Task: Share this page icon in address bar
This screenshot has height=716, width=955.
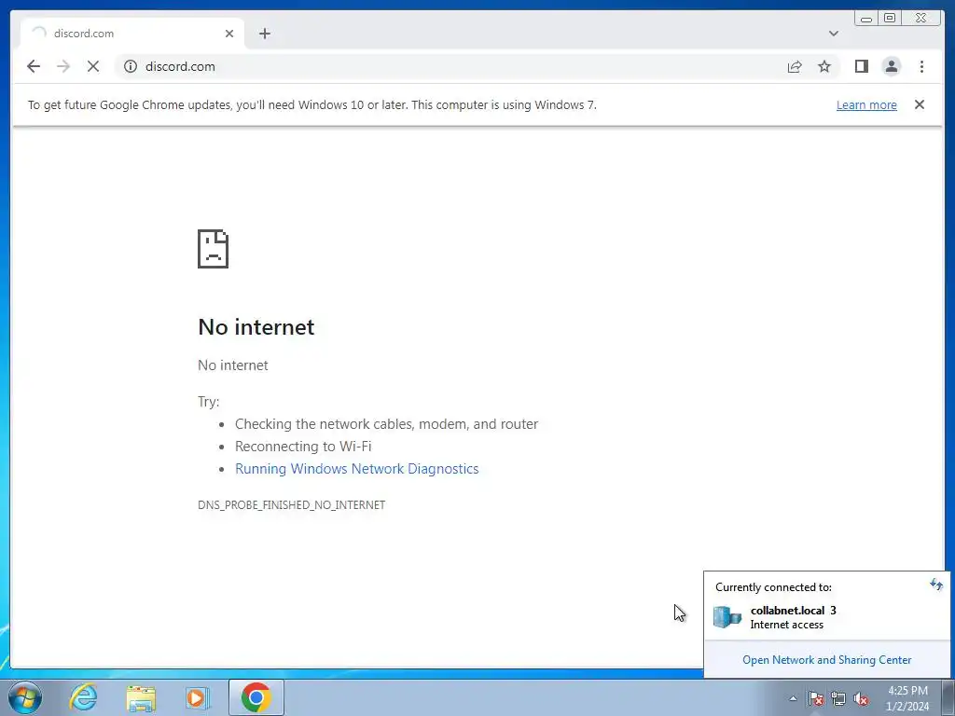Action: [x=795, y=66]
